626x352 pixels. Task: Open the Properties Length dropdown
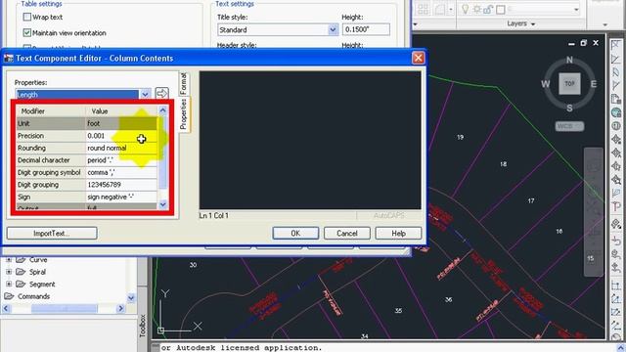145,95
